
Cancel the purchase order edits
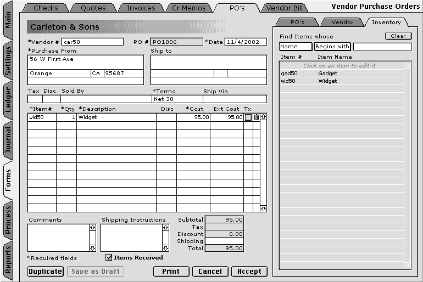point(210,271)
